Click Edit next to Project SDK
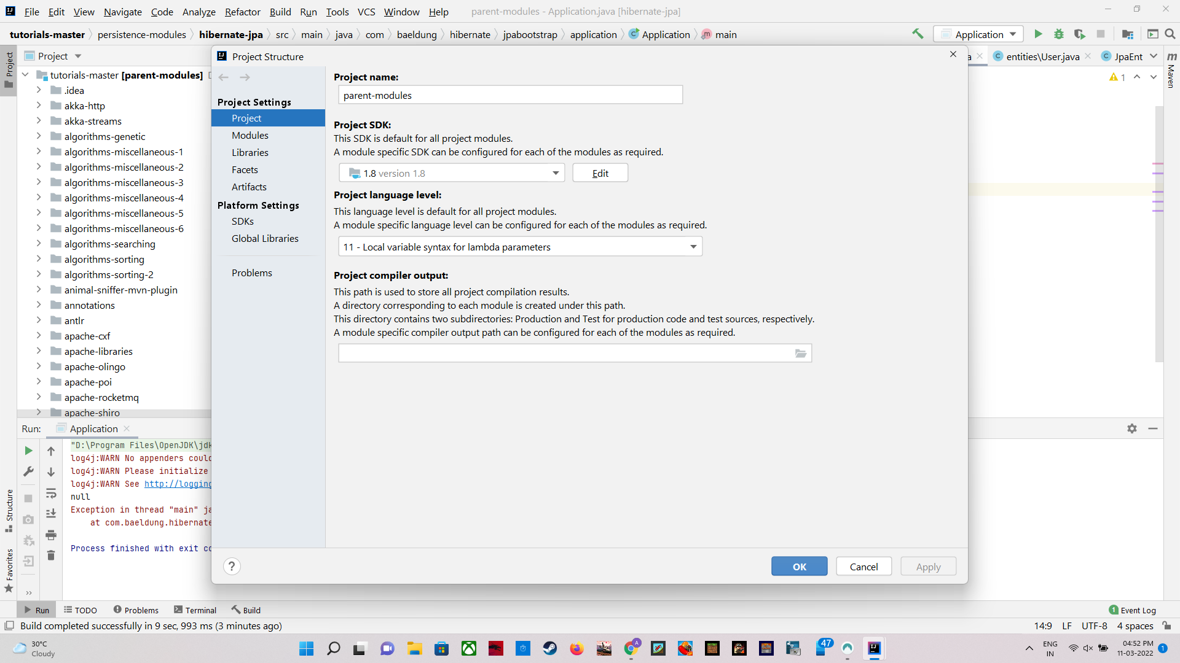The image size is (1180, 663). click(600, 173)
